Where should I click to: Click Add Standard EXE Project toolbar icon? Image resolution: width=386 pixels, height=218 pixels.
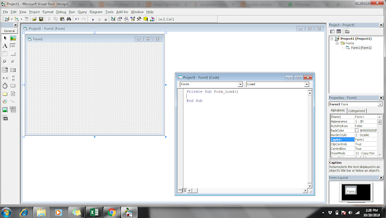(x=7, y=19)
